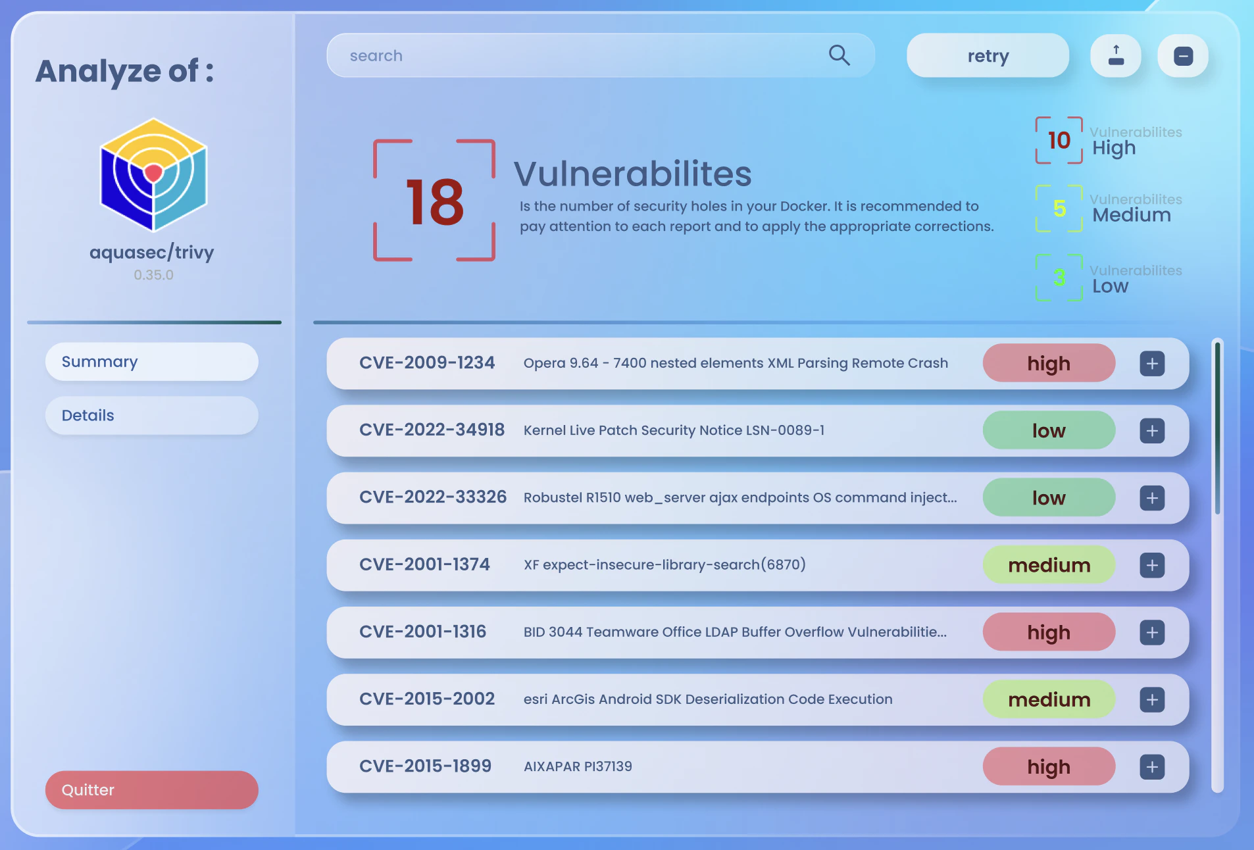Click the aquasec/trivy image name

[152, 253]
